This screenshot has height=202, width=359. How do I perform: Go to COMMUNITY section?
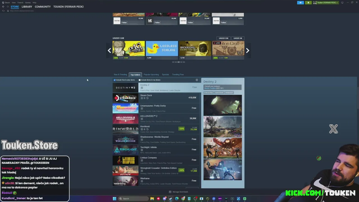pos(43,7)
